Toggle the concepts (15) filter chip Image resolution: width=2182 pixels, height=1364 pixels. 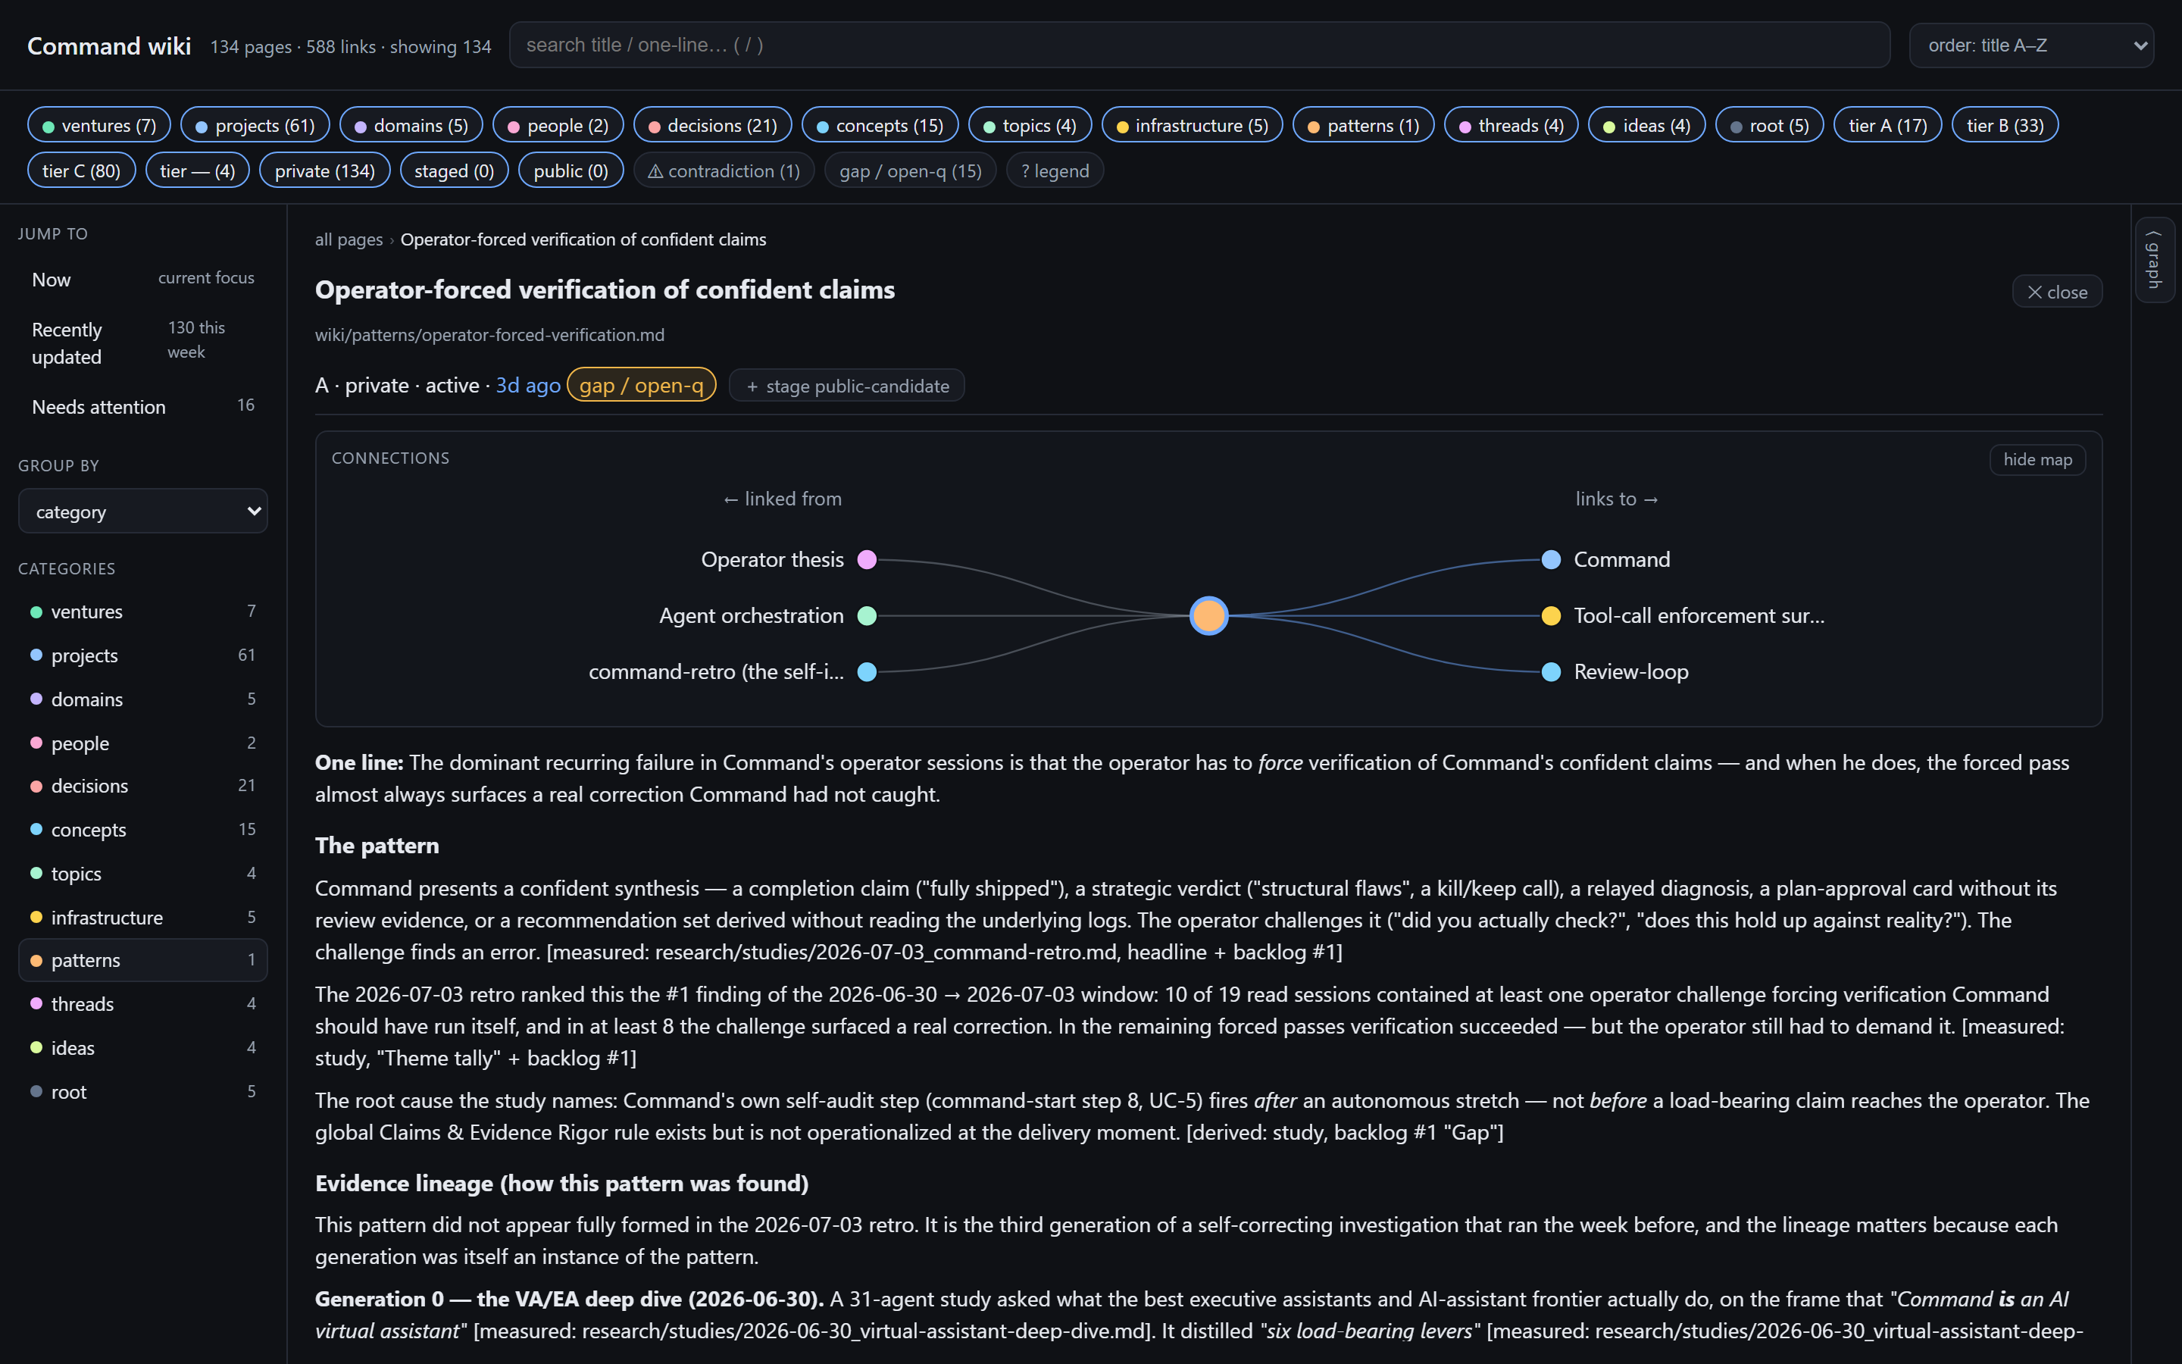point(880,125)
